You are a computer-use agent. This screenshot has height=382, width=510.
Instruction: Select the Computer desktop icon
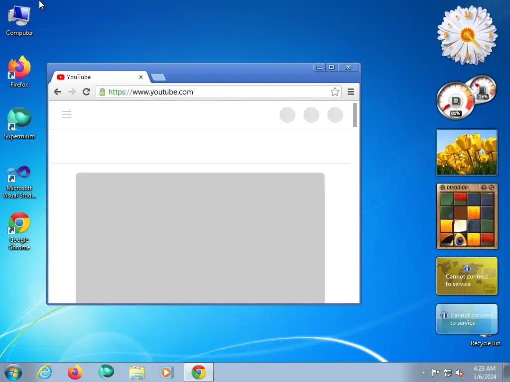pos(19,20)
